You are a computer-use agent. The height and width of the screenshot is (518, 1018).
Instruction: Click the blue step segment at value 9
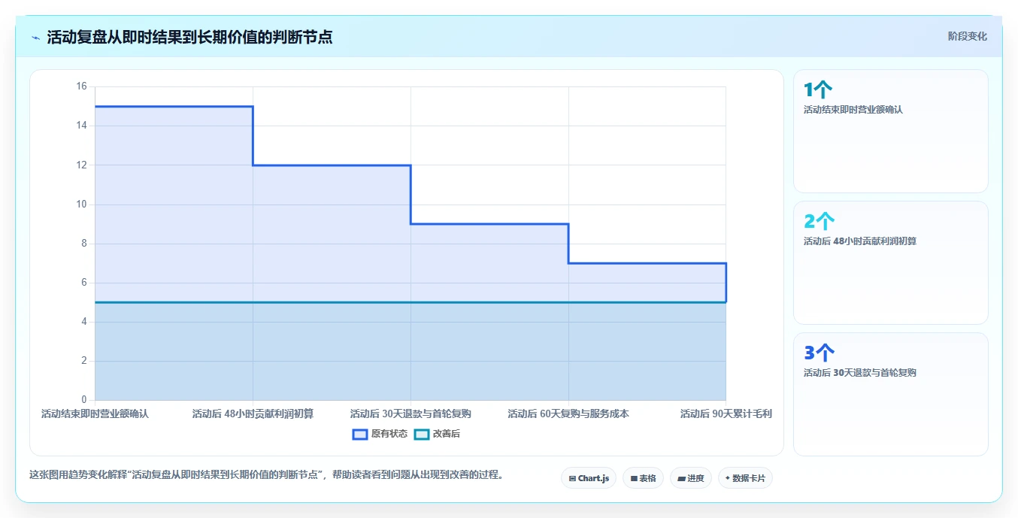(x=489, y=224)
